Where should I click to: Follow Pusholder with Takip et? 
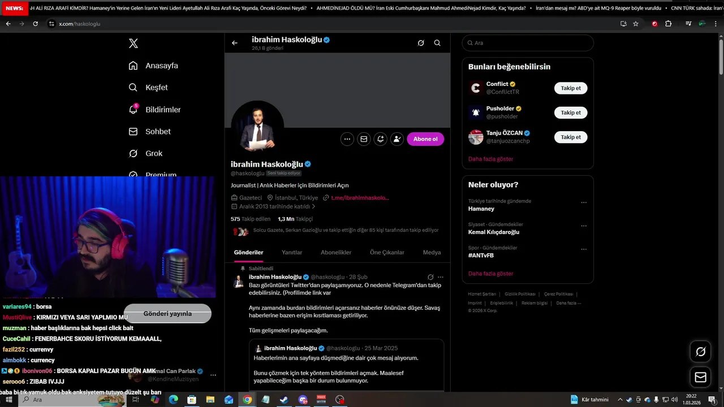coord(571,112)
